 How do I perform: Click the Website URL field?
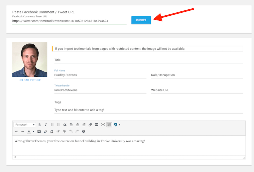click(197, 90)
